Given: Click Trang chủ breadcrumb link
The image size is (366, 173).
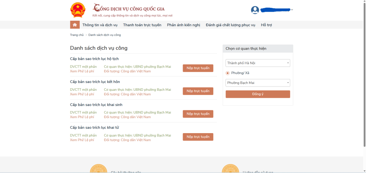Looking at the screenshot, I should [x=76, y=35].
